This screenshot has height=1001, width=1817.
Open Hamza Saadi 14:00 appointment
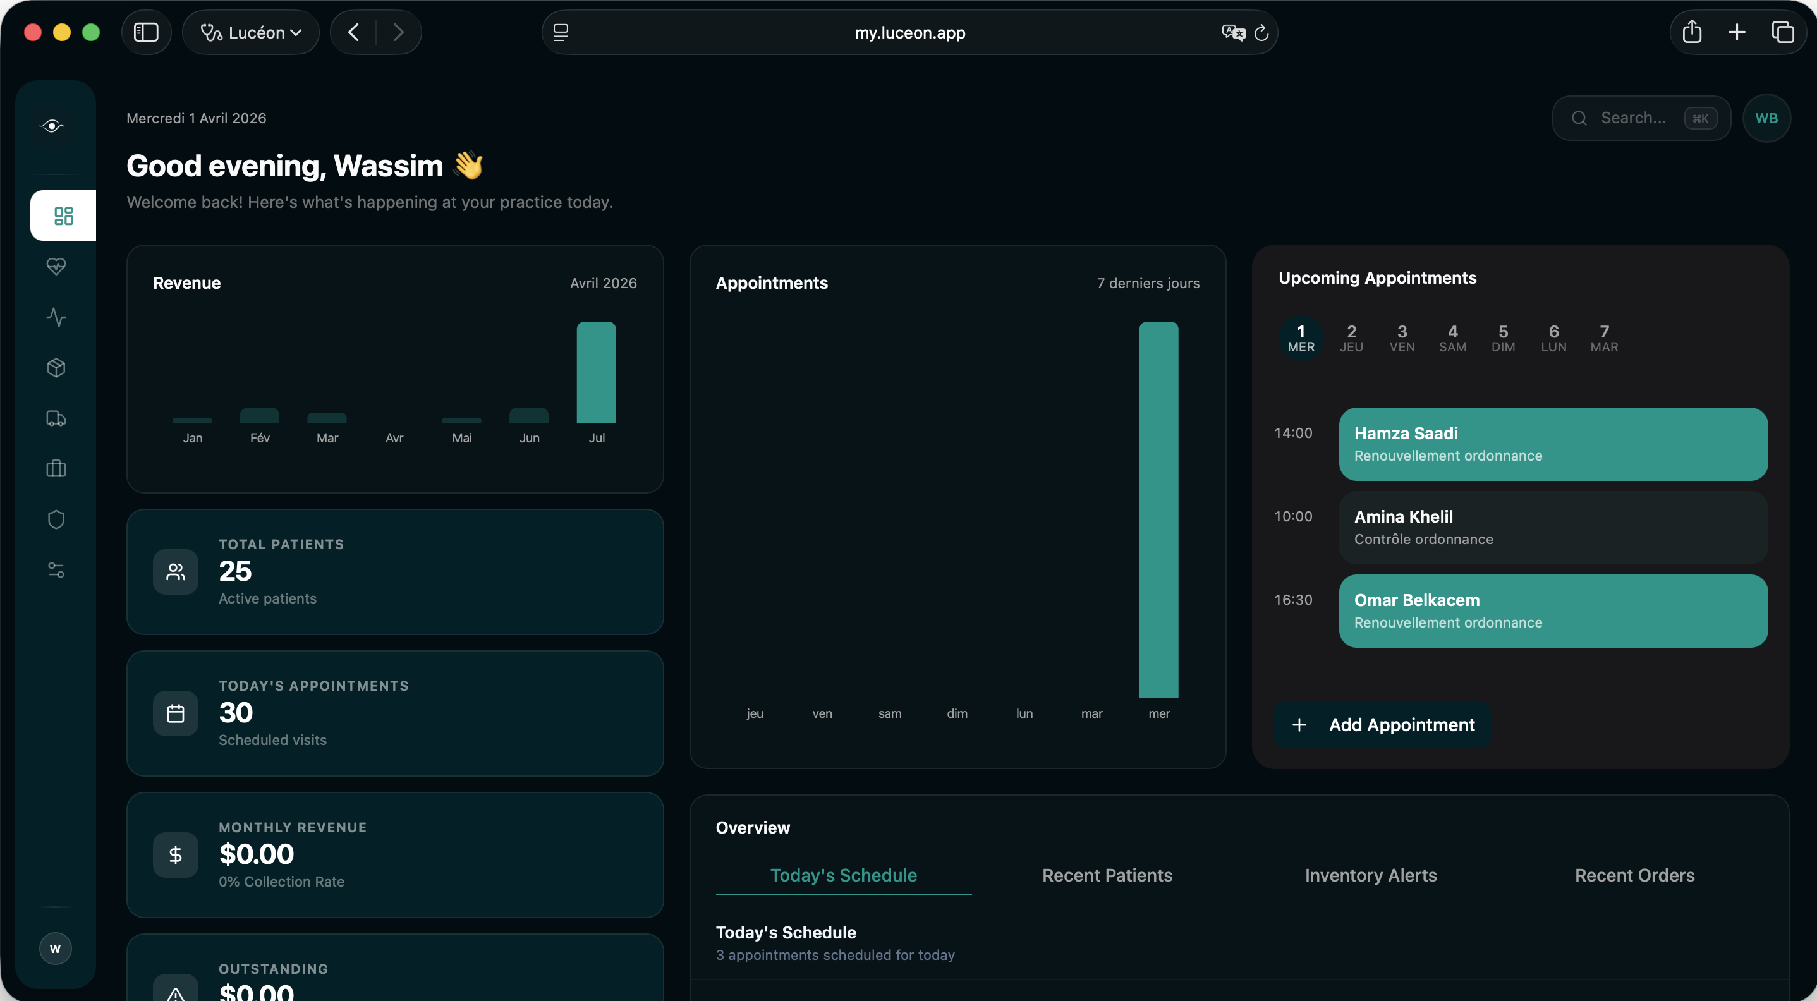1553,444
